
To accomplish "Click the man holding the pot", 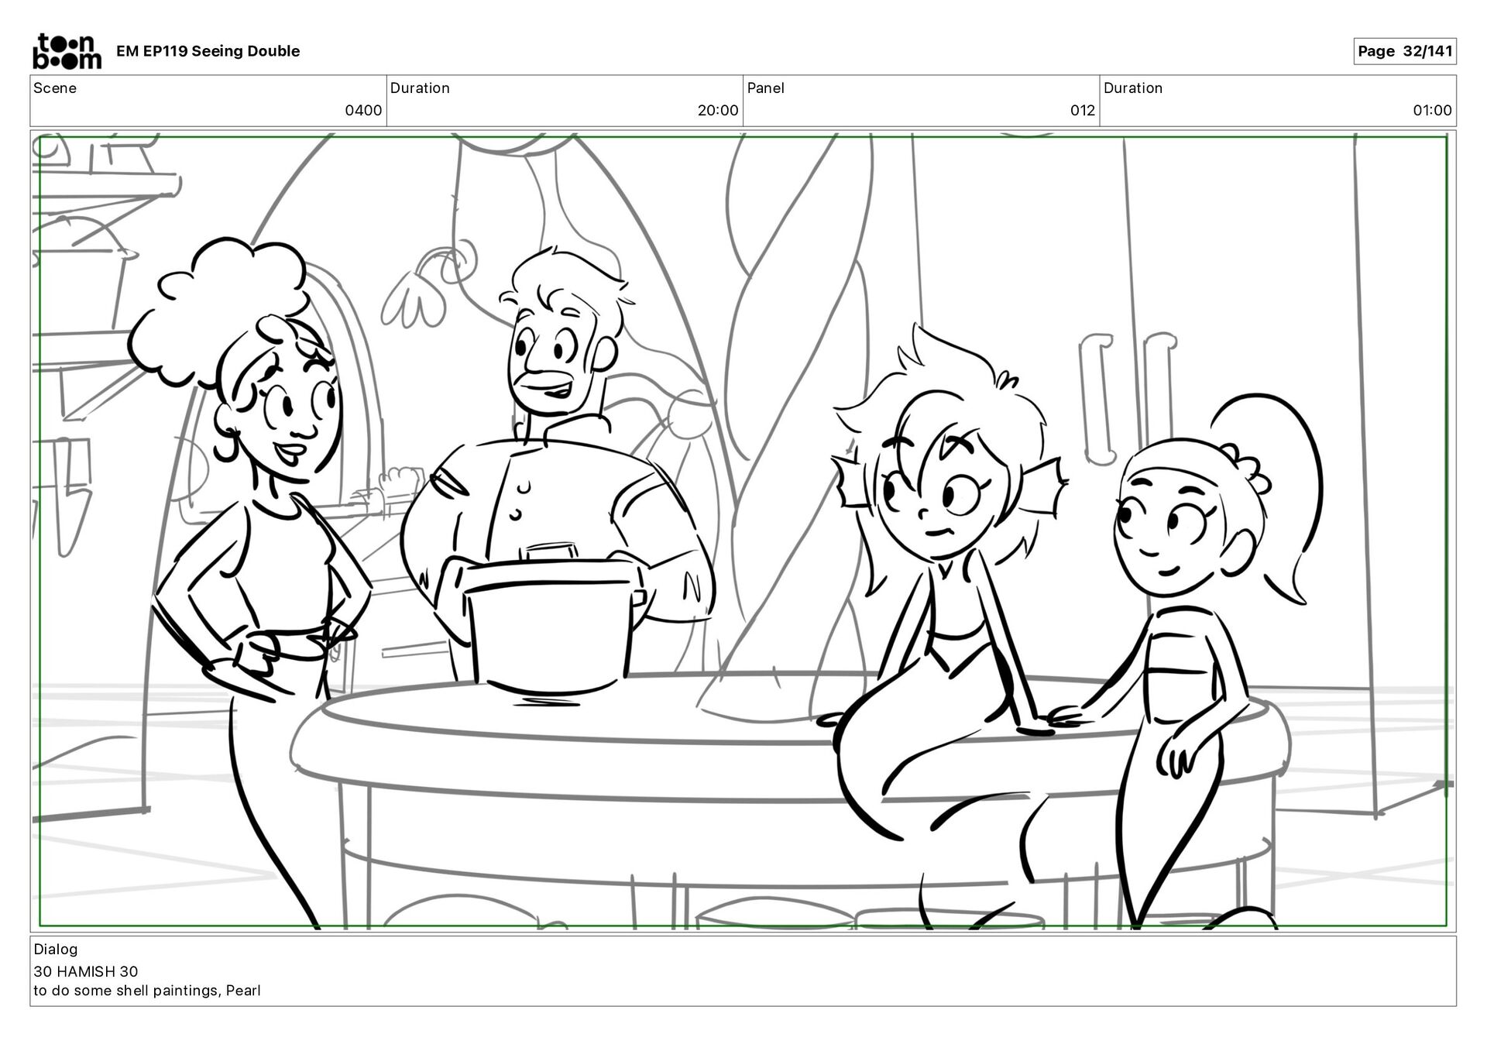I will click(x=558, y=465).
